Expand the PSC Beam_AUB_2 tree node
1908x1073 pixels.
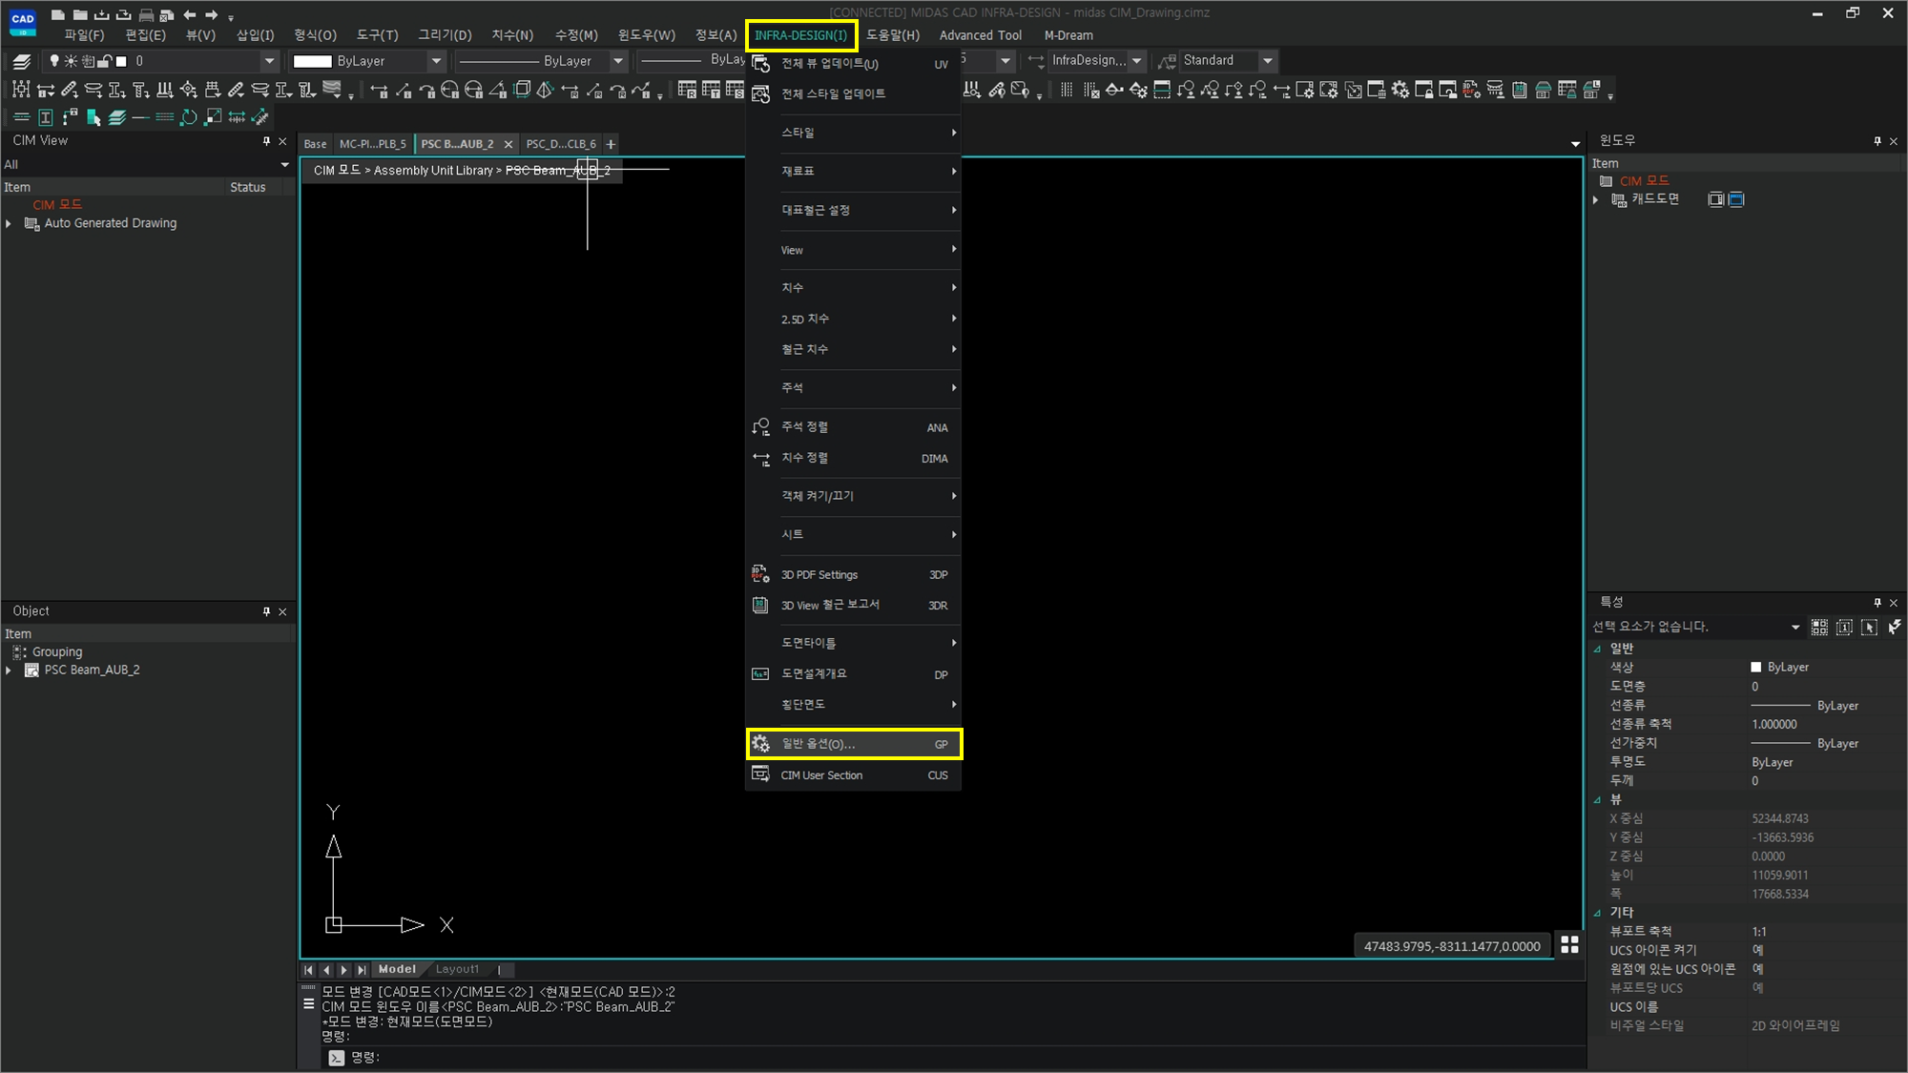pyautogui.click(x=9, y=671)
